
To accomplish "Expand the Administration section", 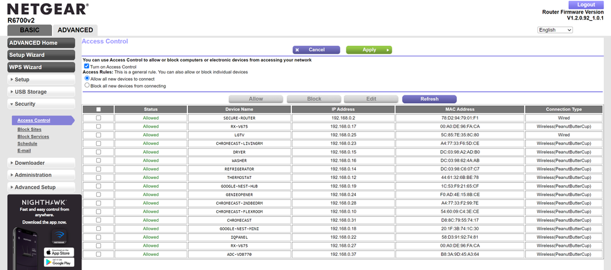I will click(41, 175).
